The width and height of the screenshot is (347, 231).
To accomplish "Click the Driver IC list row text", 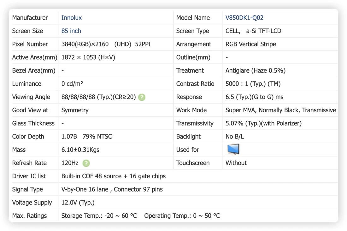I will [114, 176].
